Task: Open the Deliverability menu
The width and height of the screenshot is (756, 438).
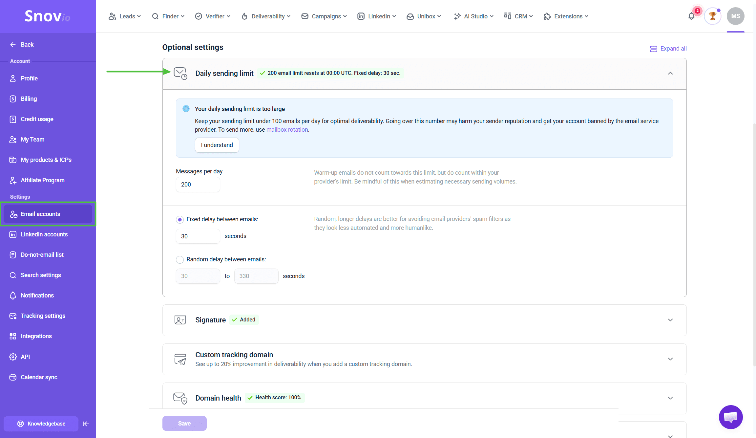Action: 266,16
